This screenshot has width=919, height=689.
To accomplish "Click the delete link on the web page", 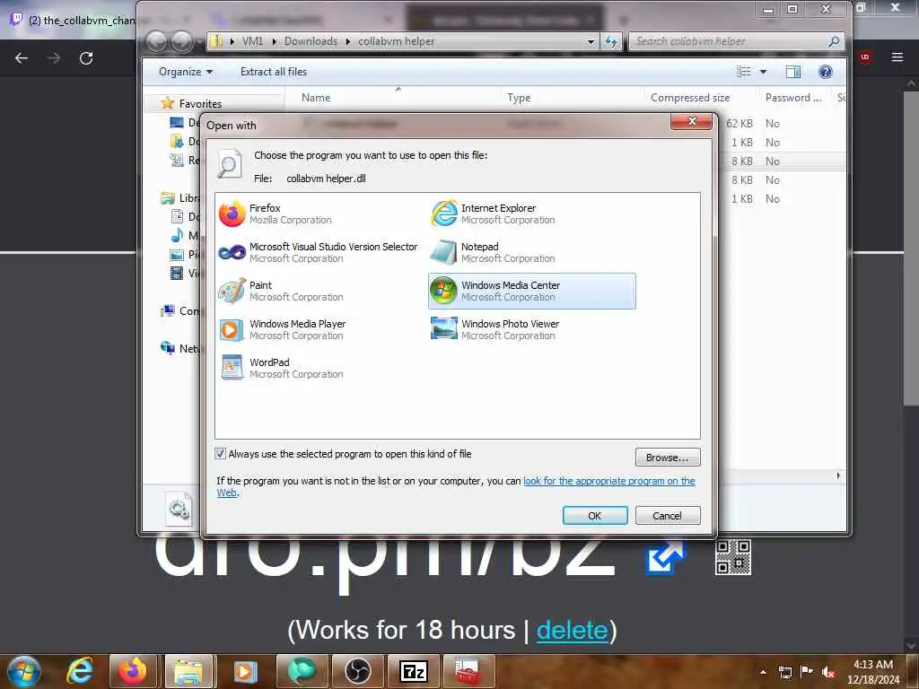I will pos(572,631).
